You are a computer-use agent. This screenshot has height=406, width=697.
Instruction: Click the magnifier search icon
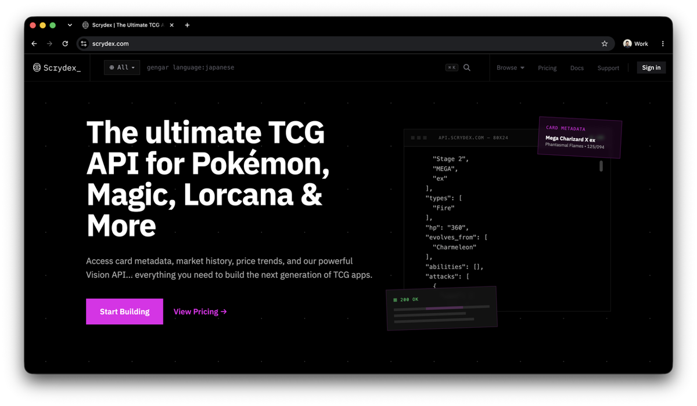467,67
